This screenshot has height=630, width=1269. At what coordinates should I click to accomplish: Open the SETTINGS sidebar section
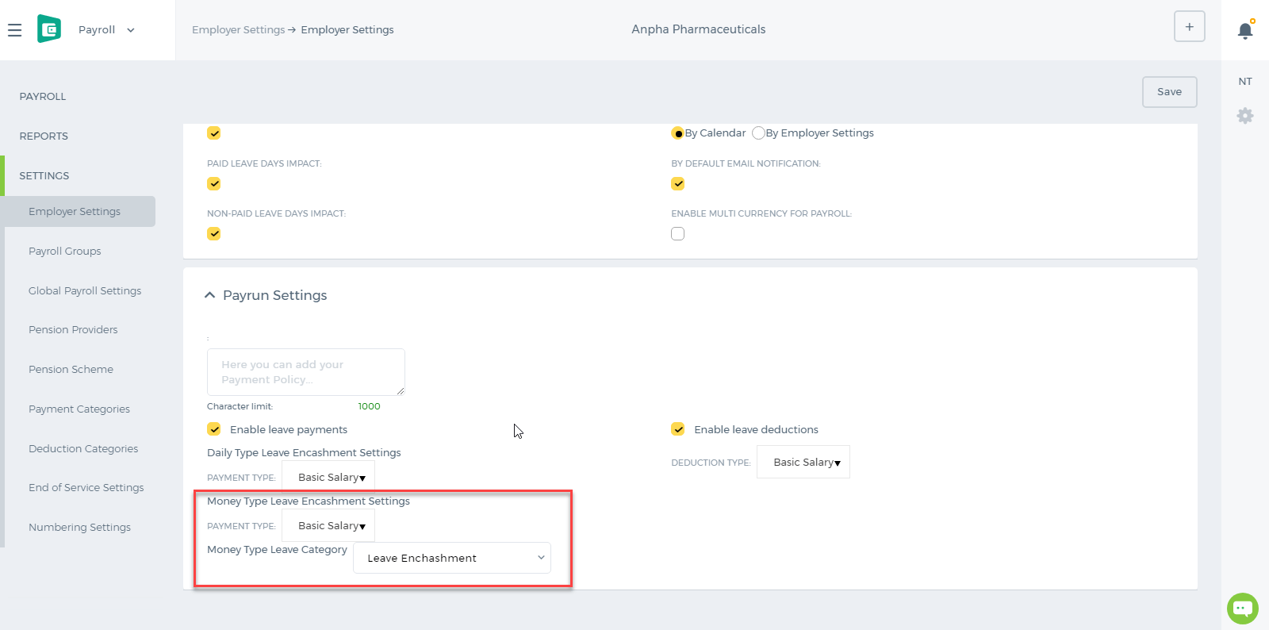(x=44, y=176)
